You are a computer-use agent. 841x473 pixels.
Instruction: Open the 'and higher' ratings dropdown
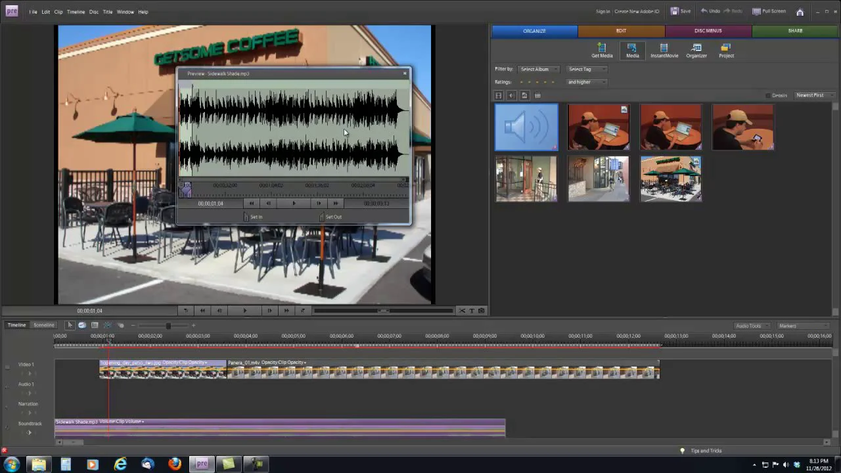coord(587,82)
